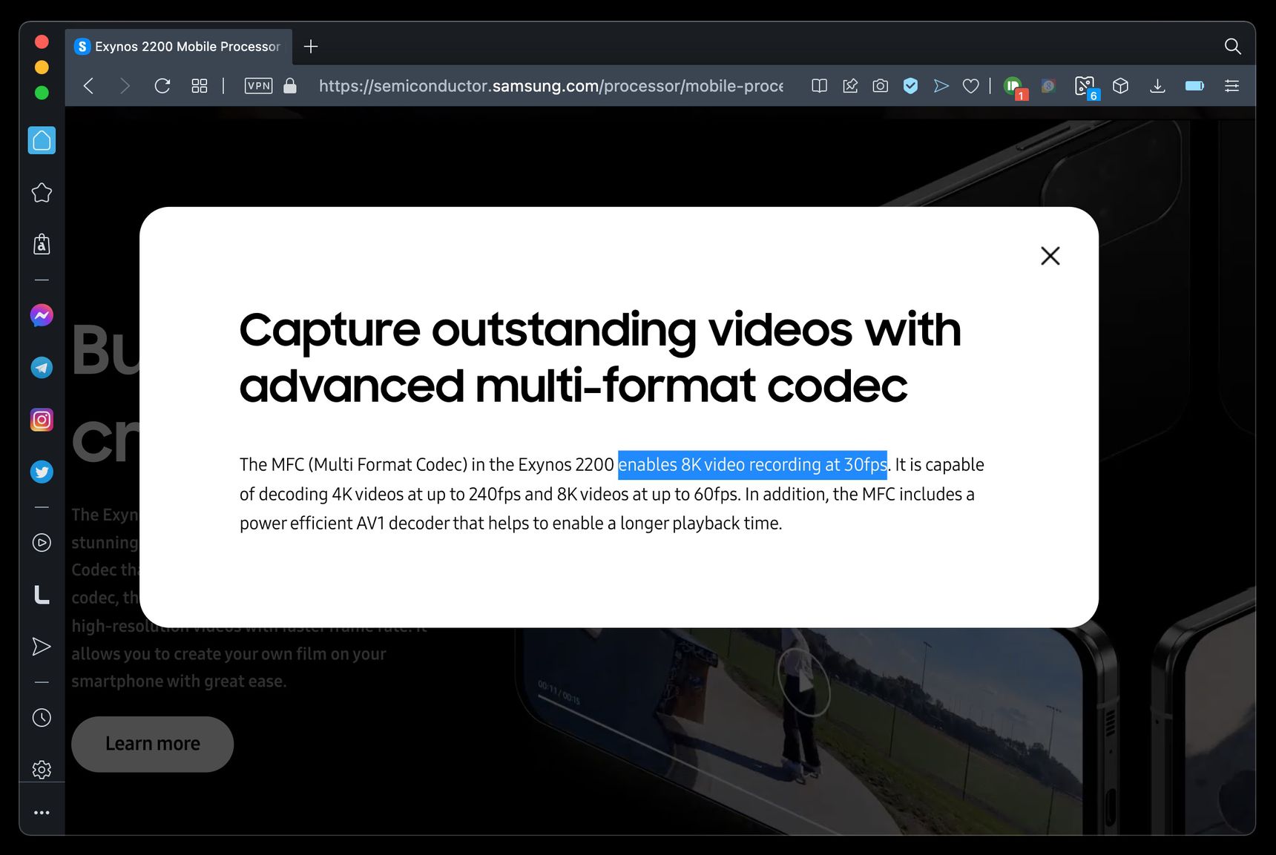Viewport: 1276px width, 855px height.
Task: Click the padlock site security icon
Action: (290, 86)
